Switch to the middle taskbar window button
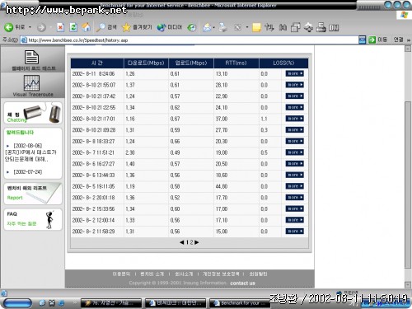 (176, 303)
